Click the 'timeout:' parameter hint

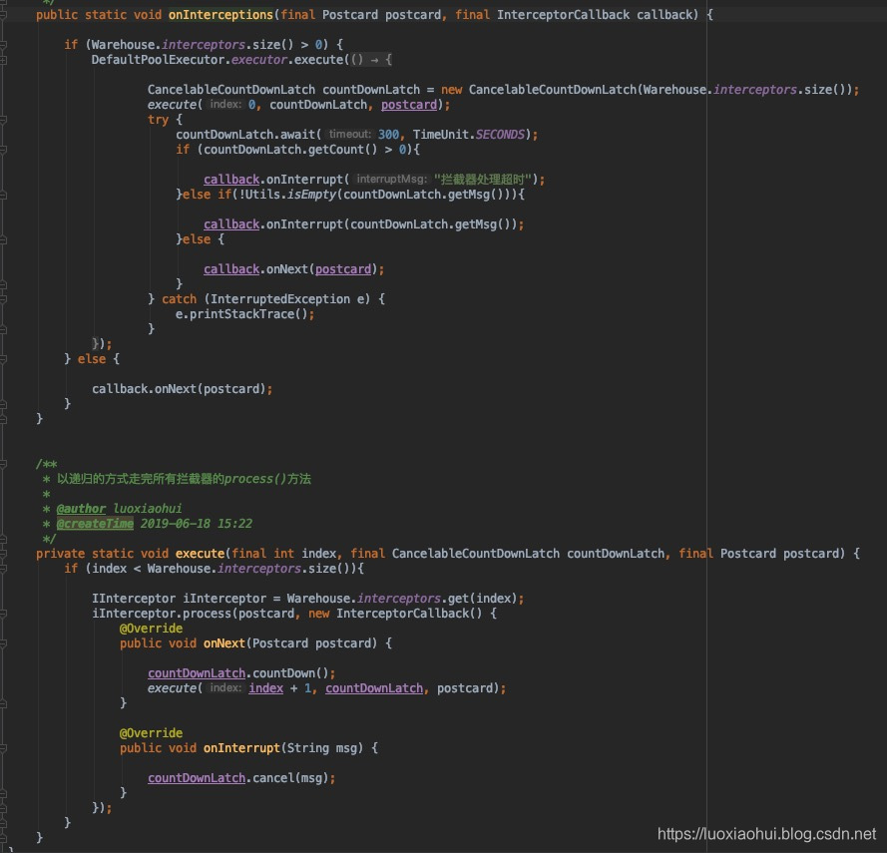point(349,134)
